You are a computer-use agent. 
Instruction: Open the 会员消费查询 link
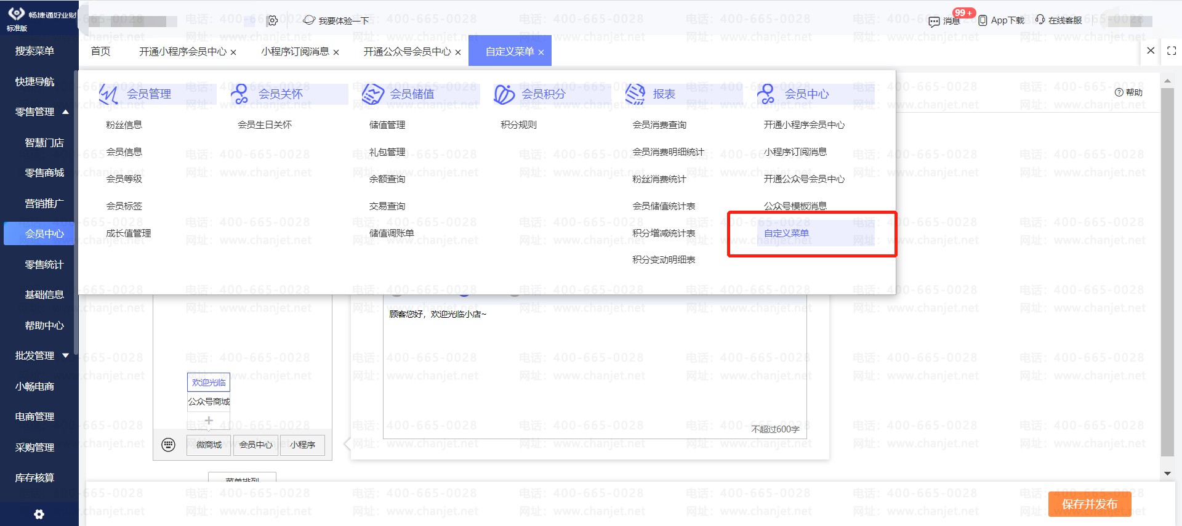pos(659,125)
